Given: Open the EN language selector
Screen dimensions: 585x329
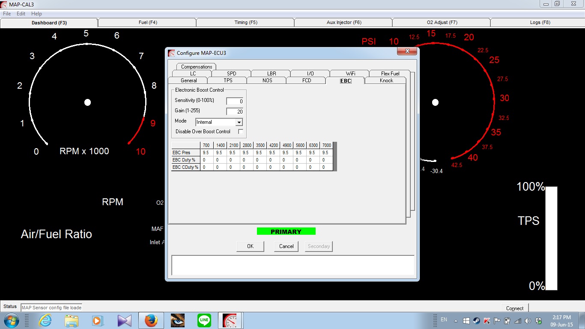Looking at the screenshot, I should (444, 320).
